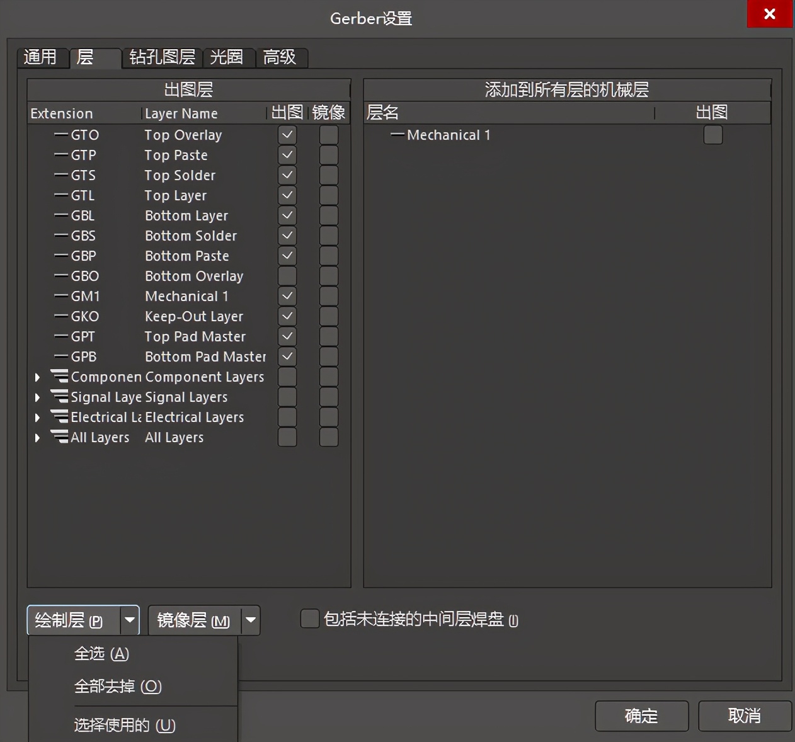Expand the Electrical Layers tree item

[x=37, y=417]
